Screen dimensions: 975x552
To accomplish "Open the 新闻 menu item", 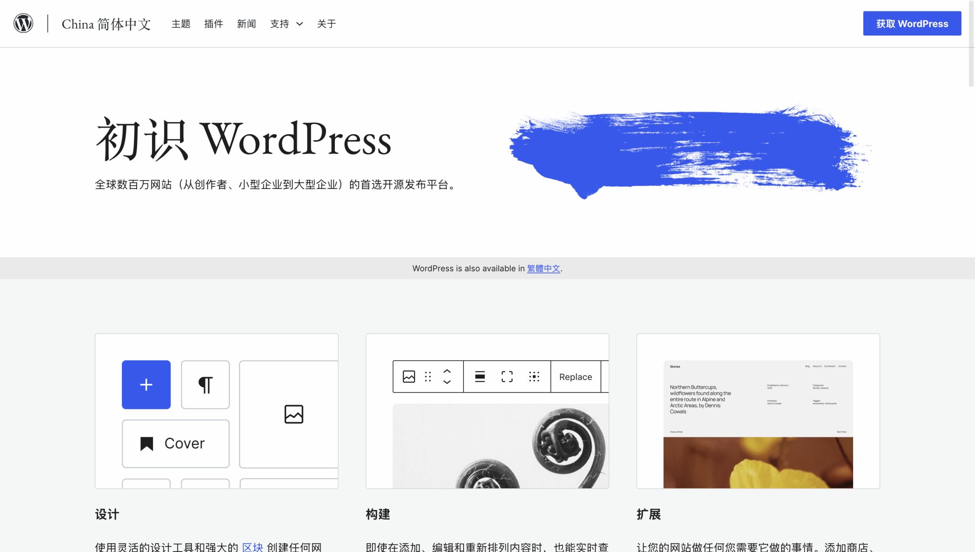I will (x=246, y=24).
